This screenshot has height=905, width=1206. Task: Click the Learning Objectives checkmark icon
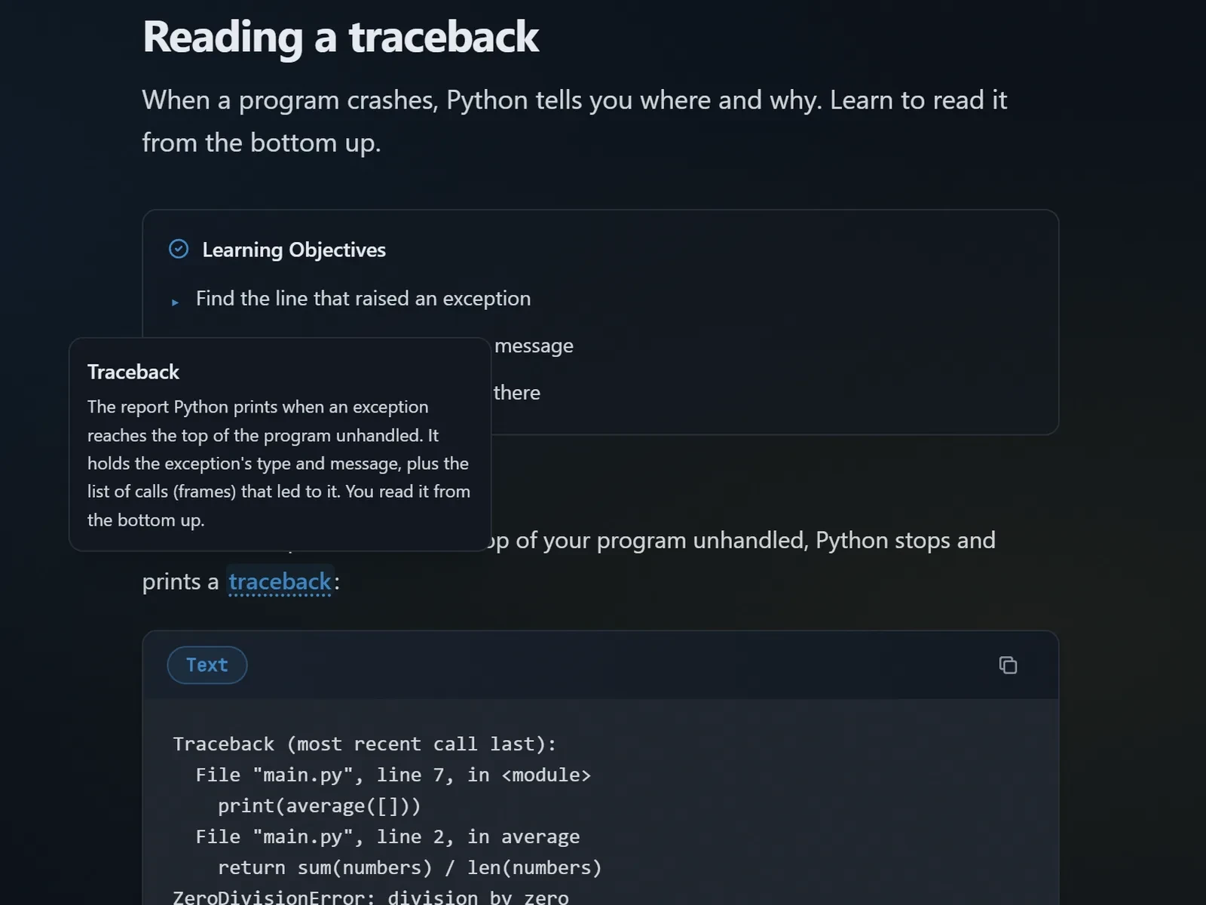pyautogui.click(x=179, y=249)
